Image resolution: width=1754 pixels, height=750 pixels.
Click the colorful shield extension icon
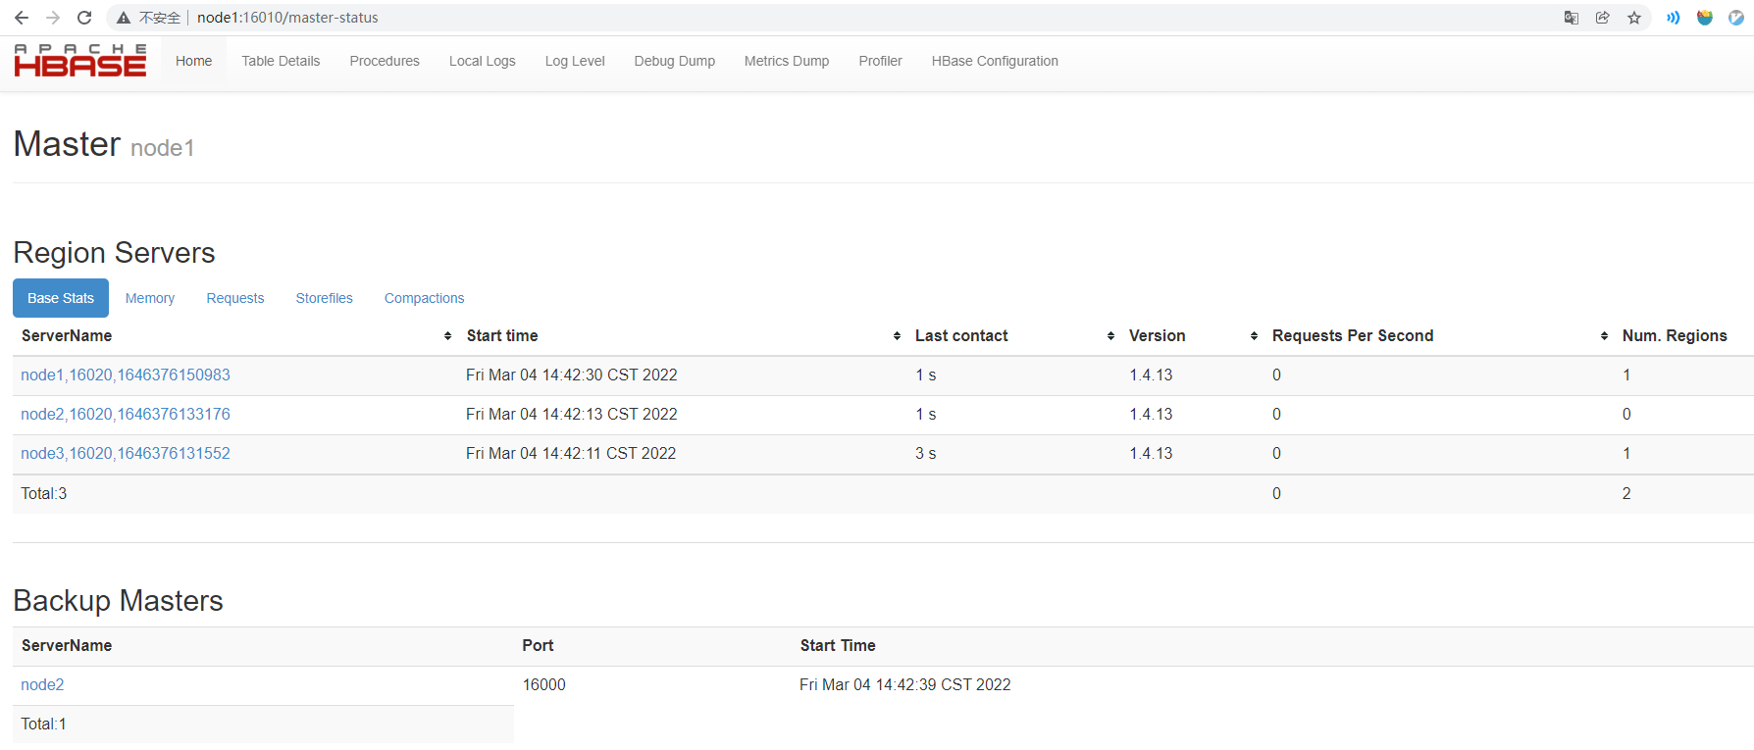(1705, 18)
